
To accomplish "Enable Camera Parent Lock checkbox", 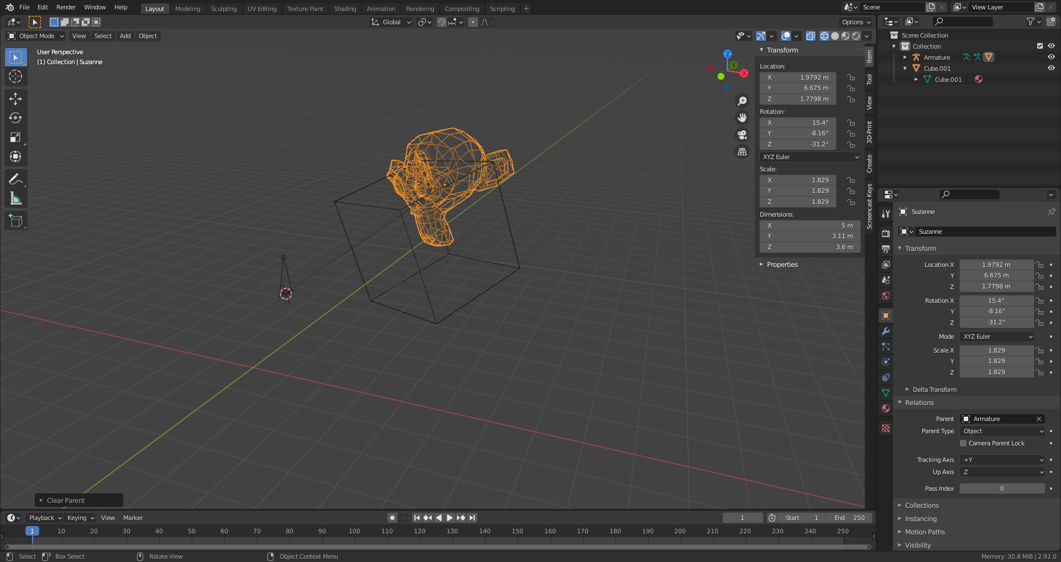I will click(x=963, y=443).
